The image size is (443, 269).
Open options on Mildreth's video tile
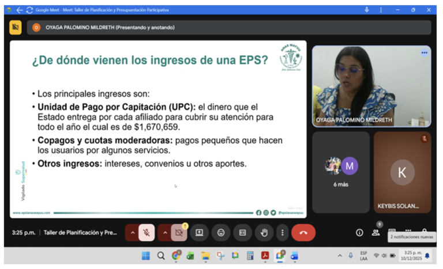point(424,53)
